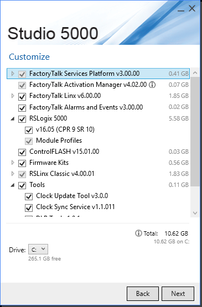Click the component list scrollbar thumb
This screenshot has height=307, width=202.
[x=195, y=132]
